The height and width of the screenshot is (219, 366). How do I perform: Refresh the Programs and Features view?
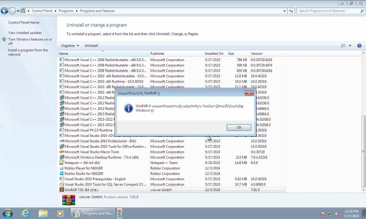pyautogui.click(x=291, y=11)
